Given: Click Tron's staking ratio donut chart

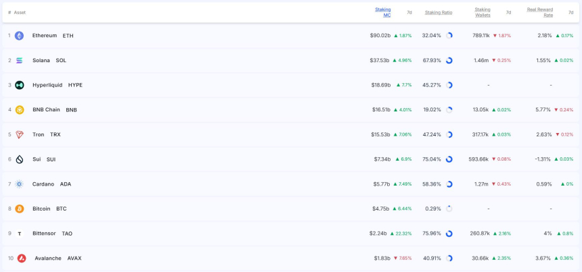Looking at the screenshot, I should 449,135.
